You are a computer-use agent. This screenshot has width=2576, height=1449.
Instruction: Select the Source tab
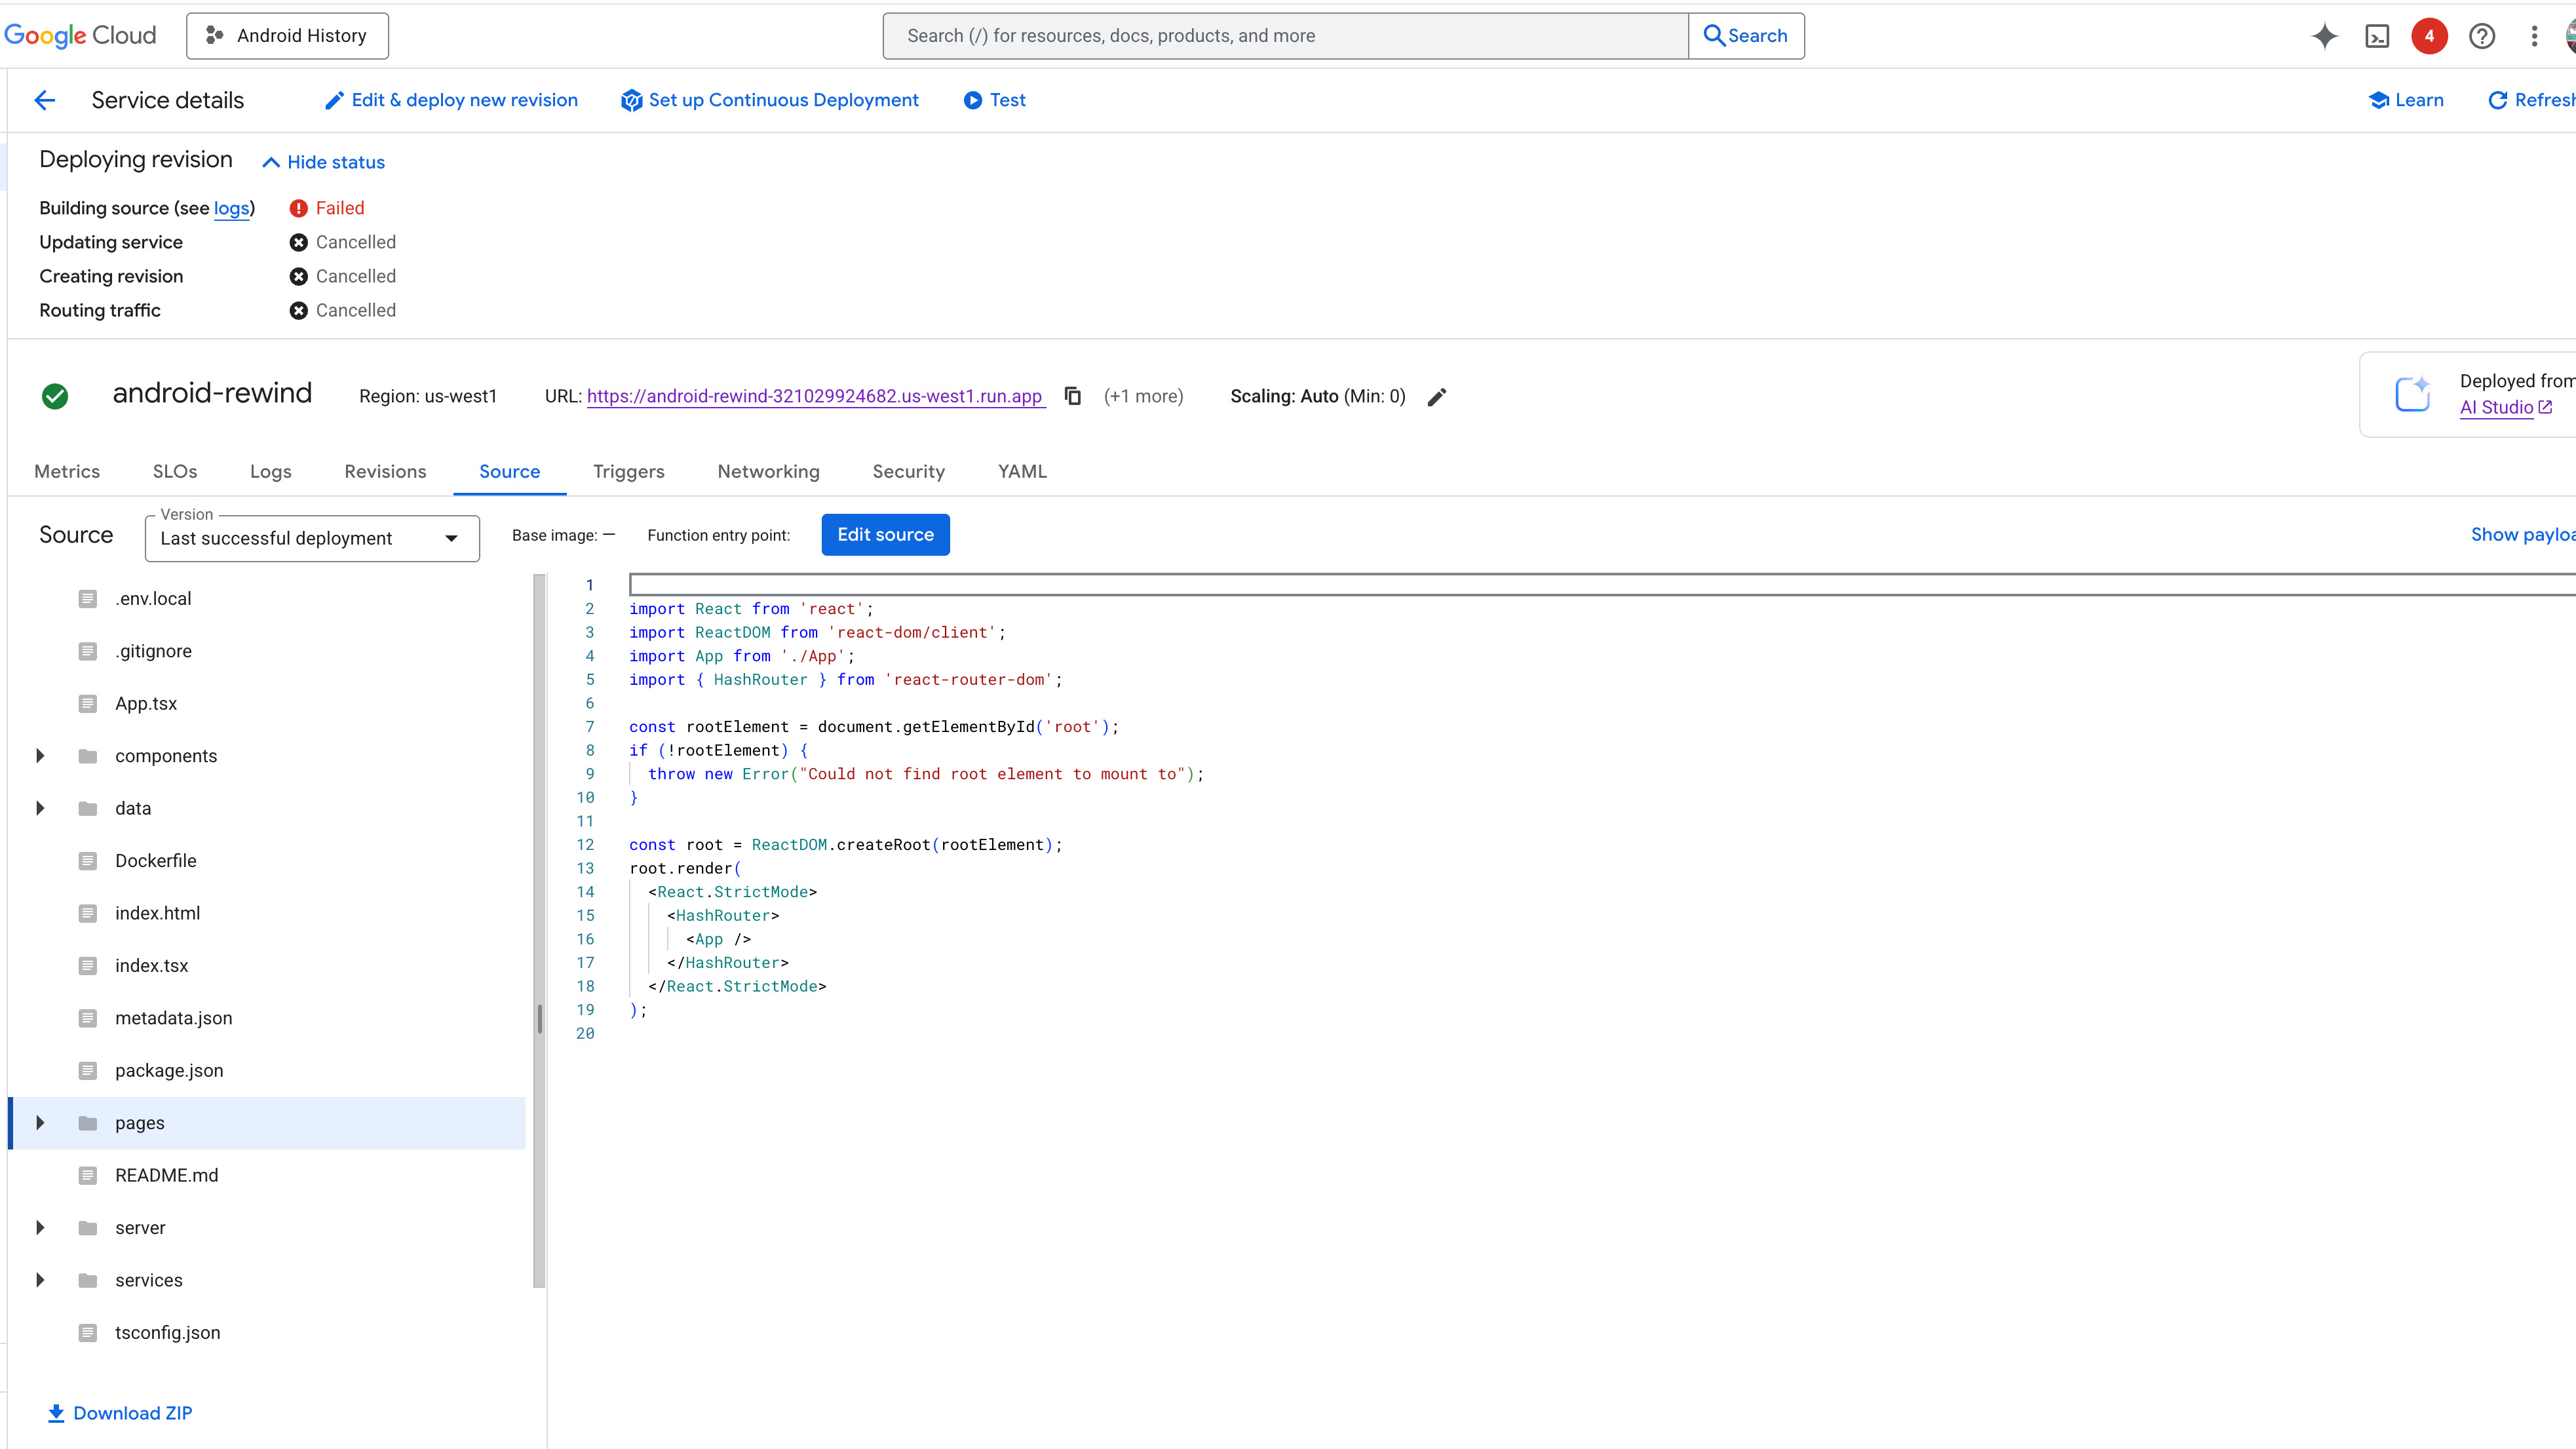pyautogui.click(x=509, y=471)
